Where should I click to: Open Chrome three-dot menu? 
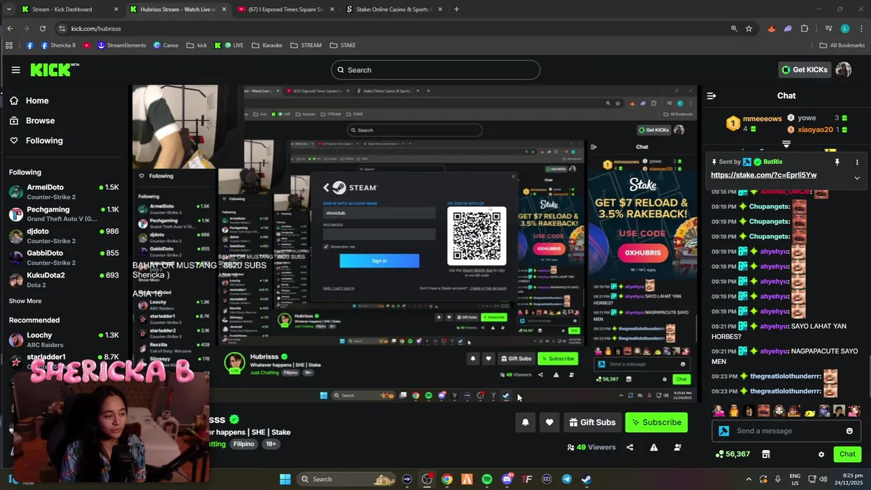tap(861, 29)
